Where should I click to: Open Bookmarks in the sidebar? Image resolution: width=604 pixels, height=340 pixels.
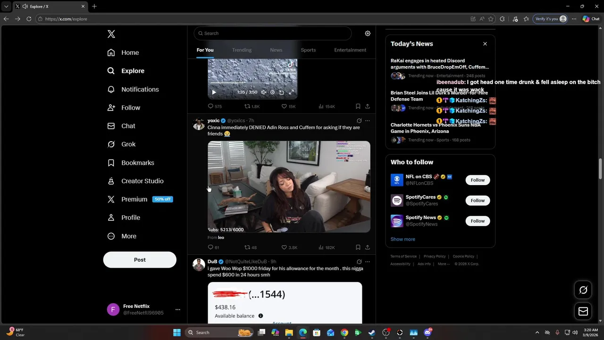pyautogui.click(x=131, y=162)
